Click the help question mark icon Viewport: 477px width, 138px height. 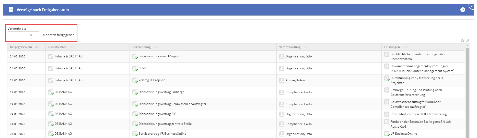pyautogui.click(x=463, y=10)
